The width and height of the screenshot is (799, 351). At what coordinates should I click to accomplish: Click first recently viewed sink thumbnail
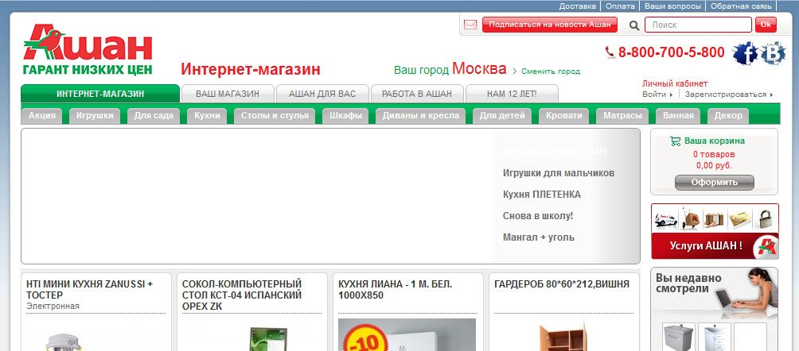pyautogui.click(x=678, y=337)
